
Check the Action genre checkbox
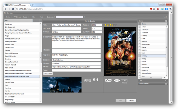(x=139, y=27)
